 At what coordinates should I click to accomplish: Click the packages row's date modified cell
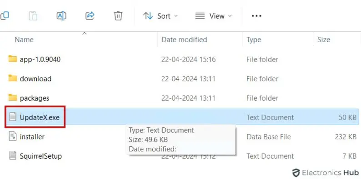[188, 98]
